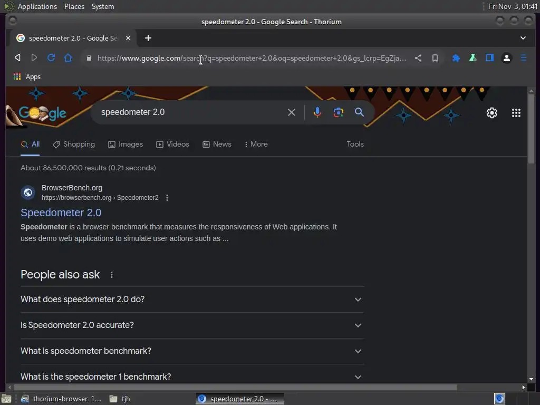Screen dimensions: 540x405
Task: Open the Applications menu
Action: 37,6
